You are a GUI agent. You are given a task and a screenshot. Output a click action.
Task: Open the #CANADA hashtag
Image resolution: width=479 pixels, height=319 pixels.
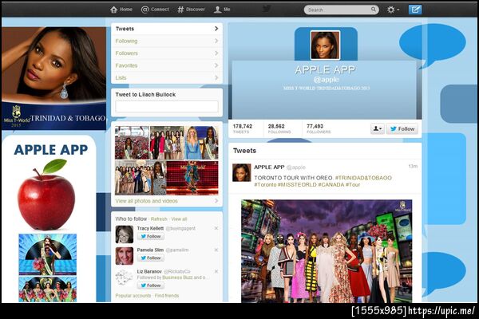point(331,185)
